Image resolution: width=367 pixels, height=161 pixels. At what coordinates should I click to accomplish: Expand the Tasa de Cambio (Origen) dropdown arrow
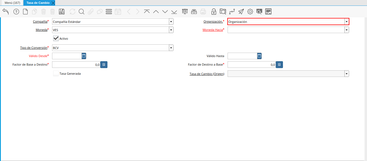tap(347, 74)
